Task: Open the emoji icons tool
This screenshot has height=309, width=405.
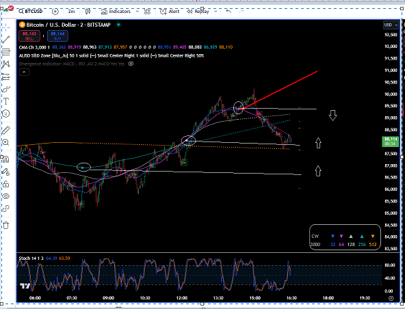Action: coord(5,113)
